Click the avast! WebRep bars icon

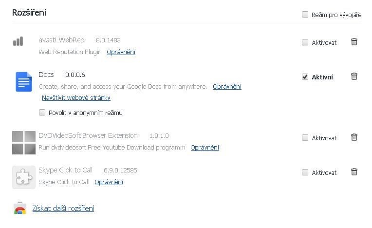coord(18,41)
